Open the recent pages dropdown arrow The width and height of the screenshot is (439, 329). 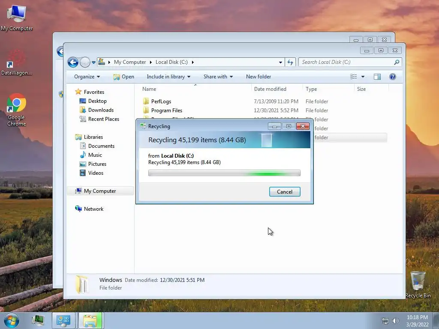93,63
